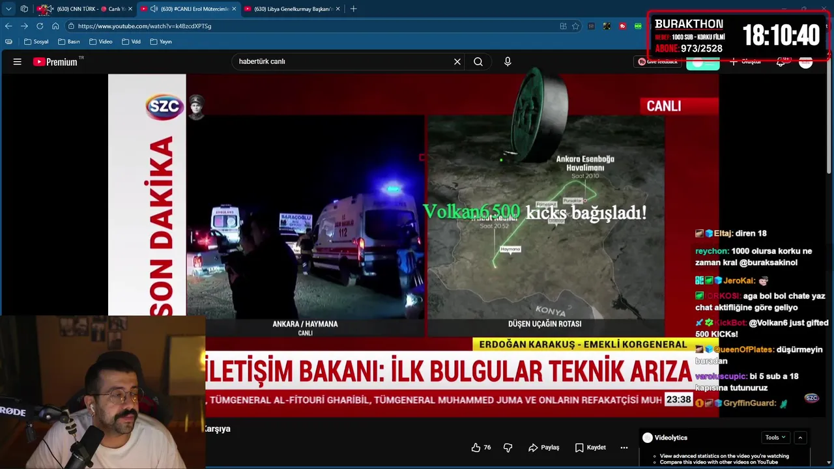Click the Oluştur create button

pos(745,62)
